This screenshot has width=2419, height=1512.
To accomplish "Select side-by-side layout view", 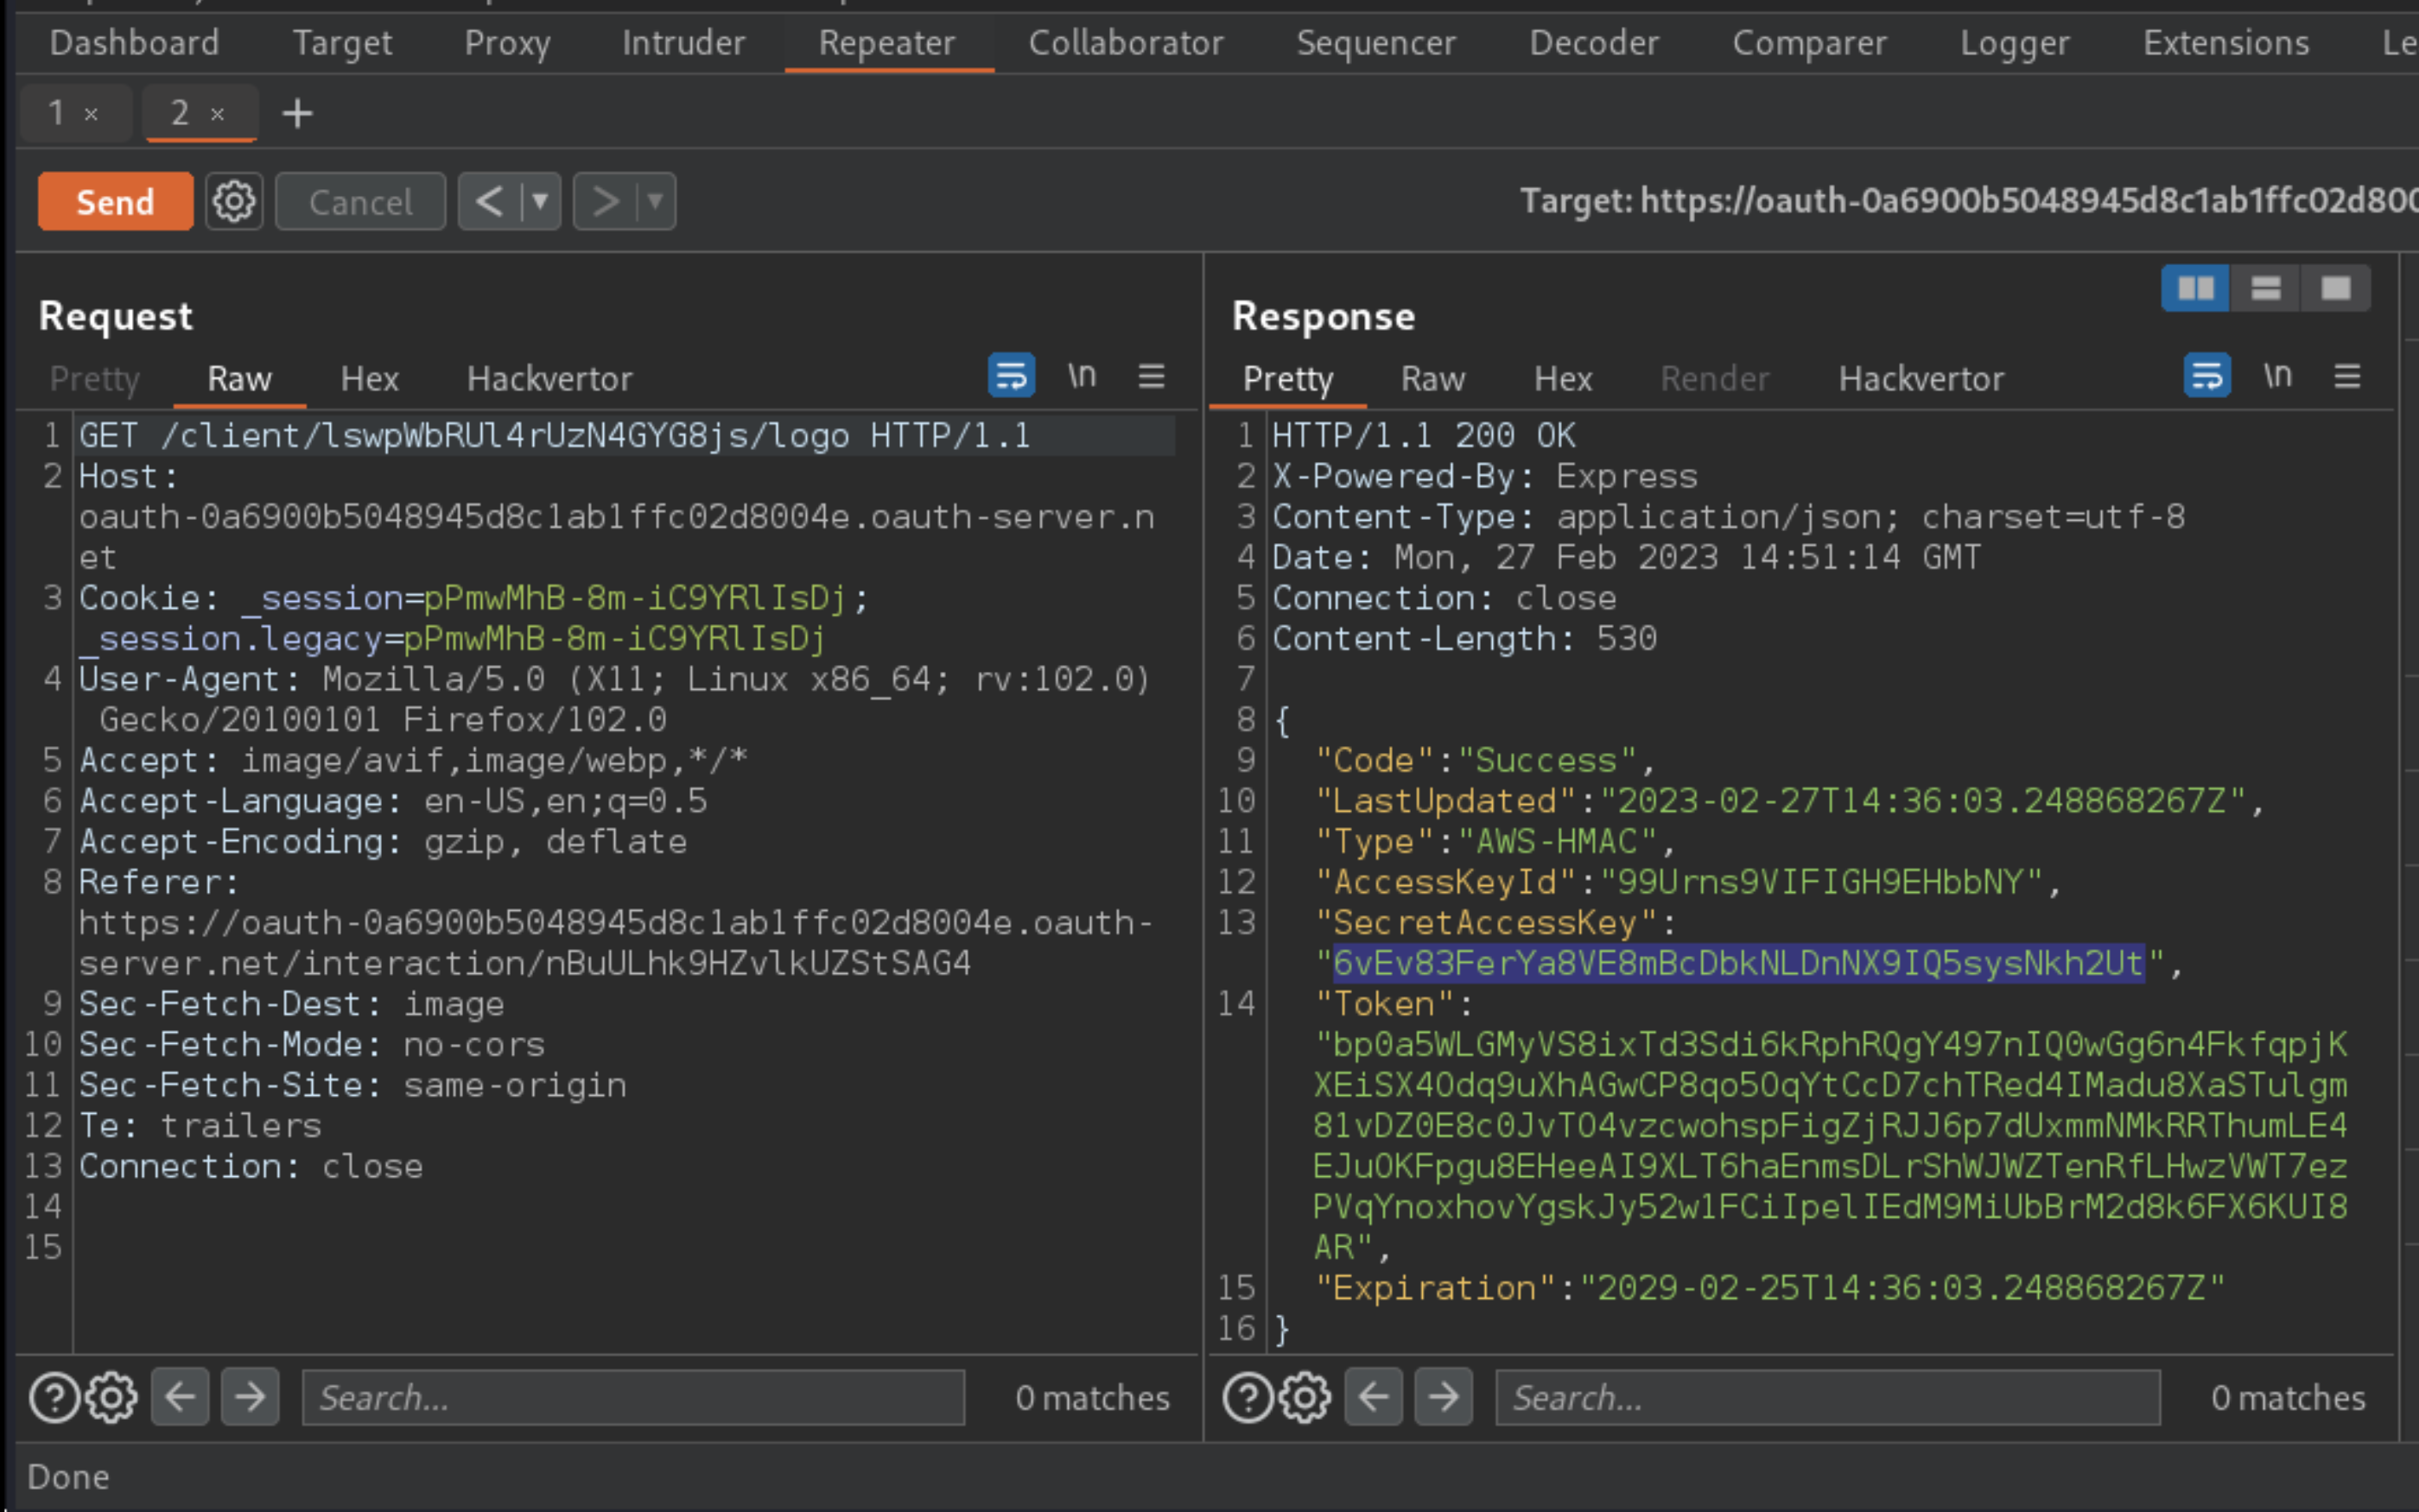I will click(2196, 289).
